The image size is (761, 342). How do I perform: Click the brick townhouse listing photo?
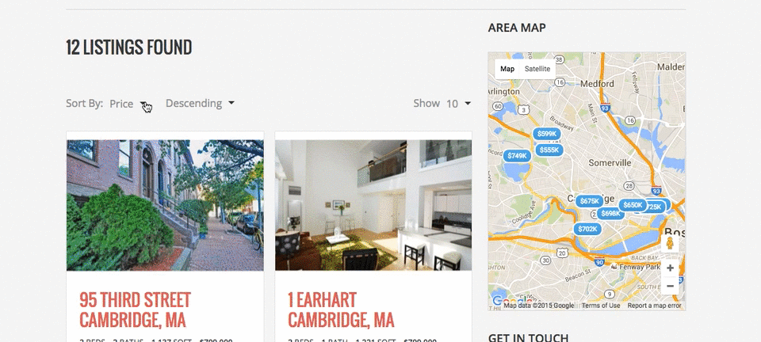[165, 205]
